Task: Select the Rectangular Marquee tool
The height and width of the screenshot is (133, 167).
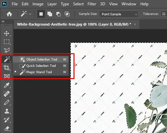Action: [7, 42]
